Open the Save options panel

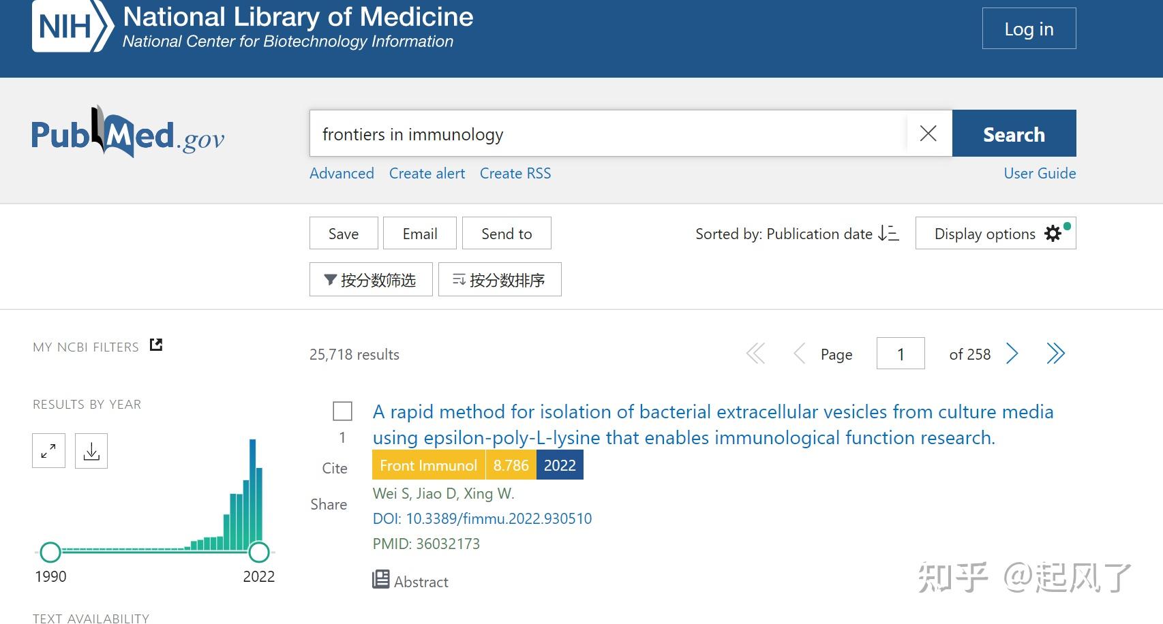click(343, 233)
